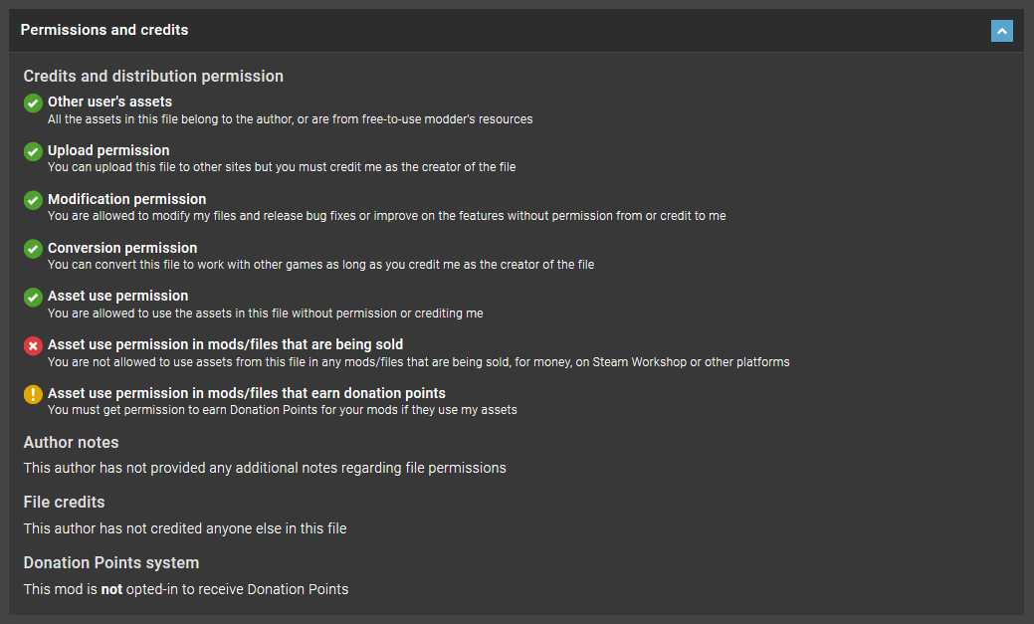Click red cross icon for assets being sold

[x=33, y=345]
